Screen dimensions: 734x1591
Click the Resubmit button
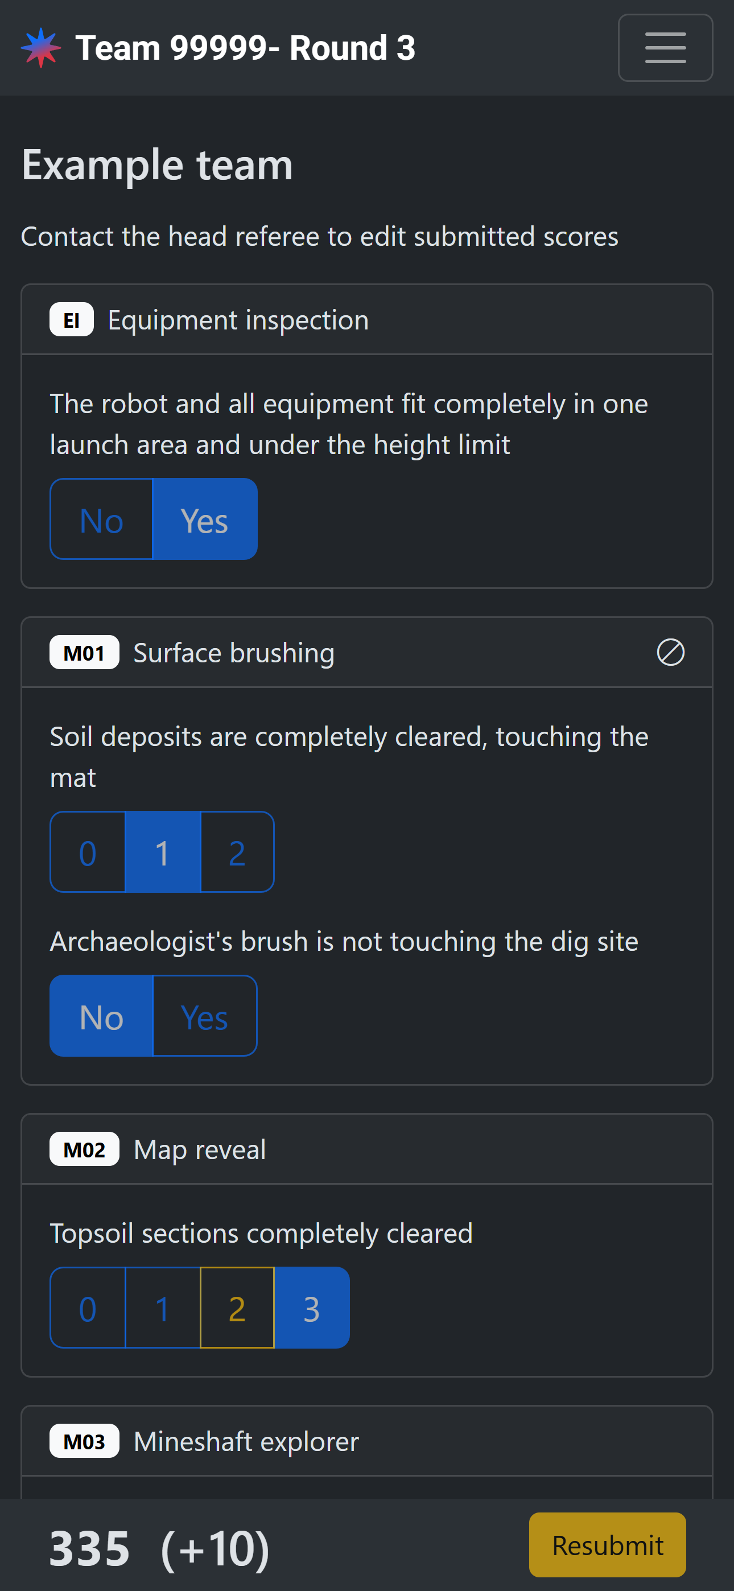coord(607,1545)
